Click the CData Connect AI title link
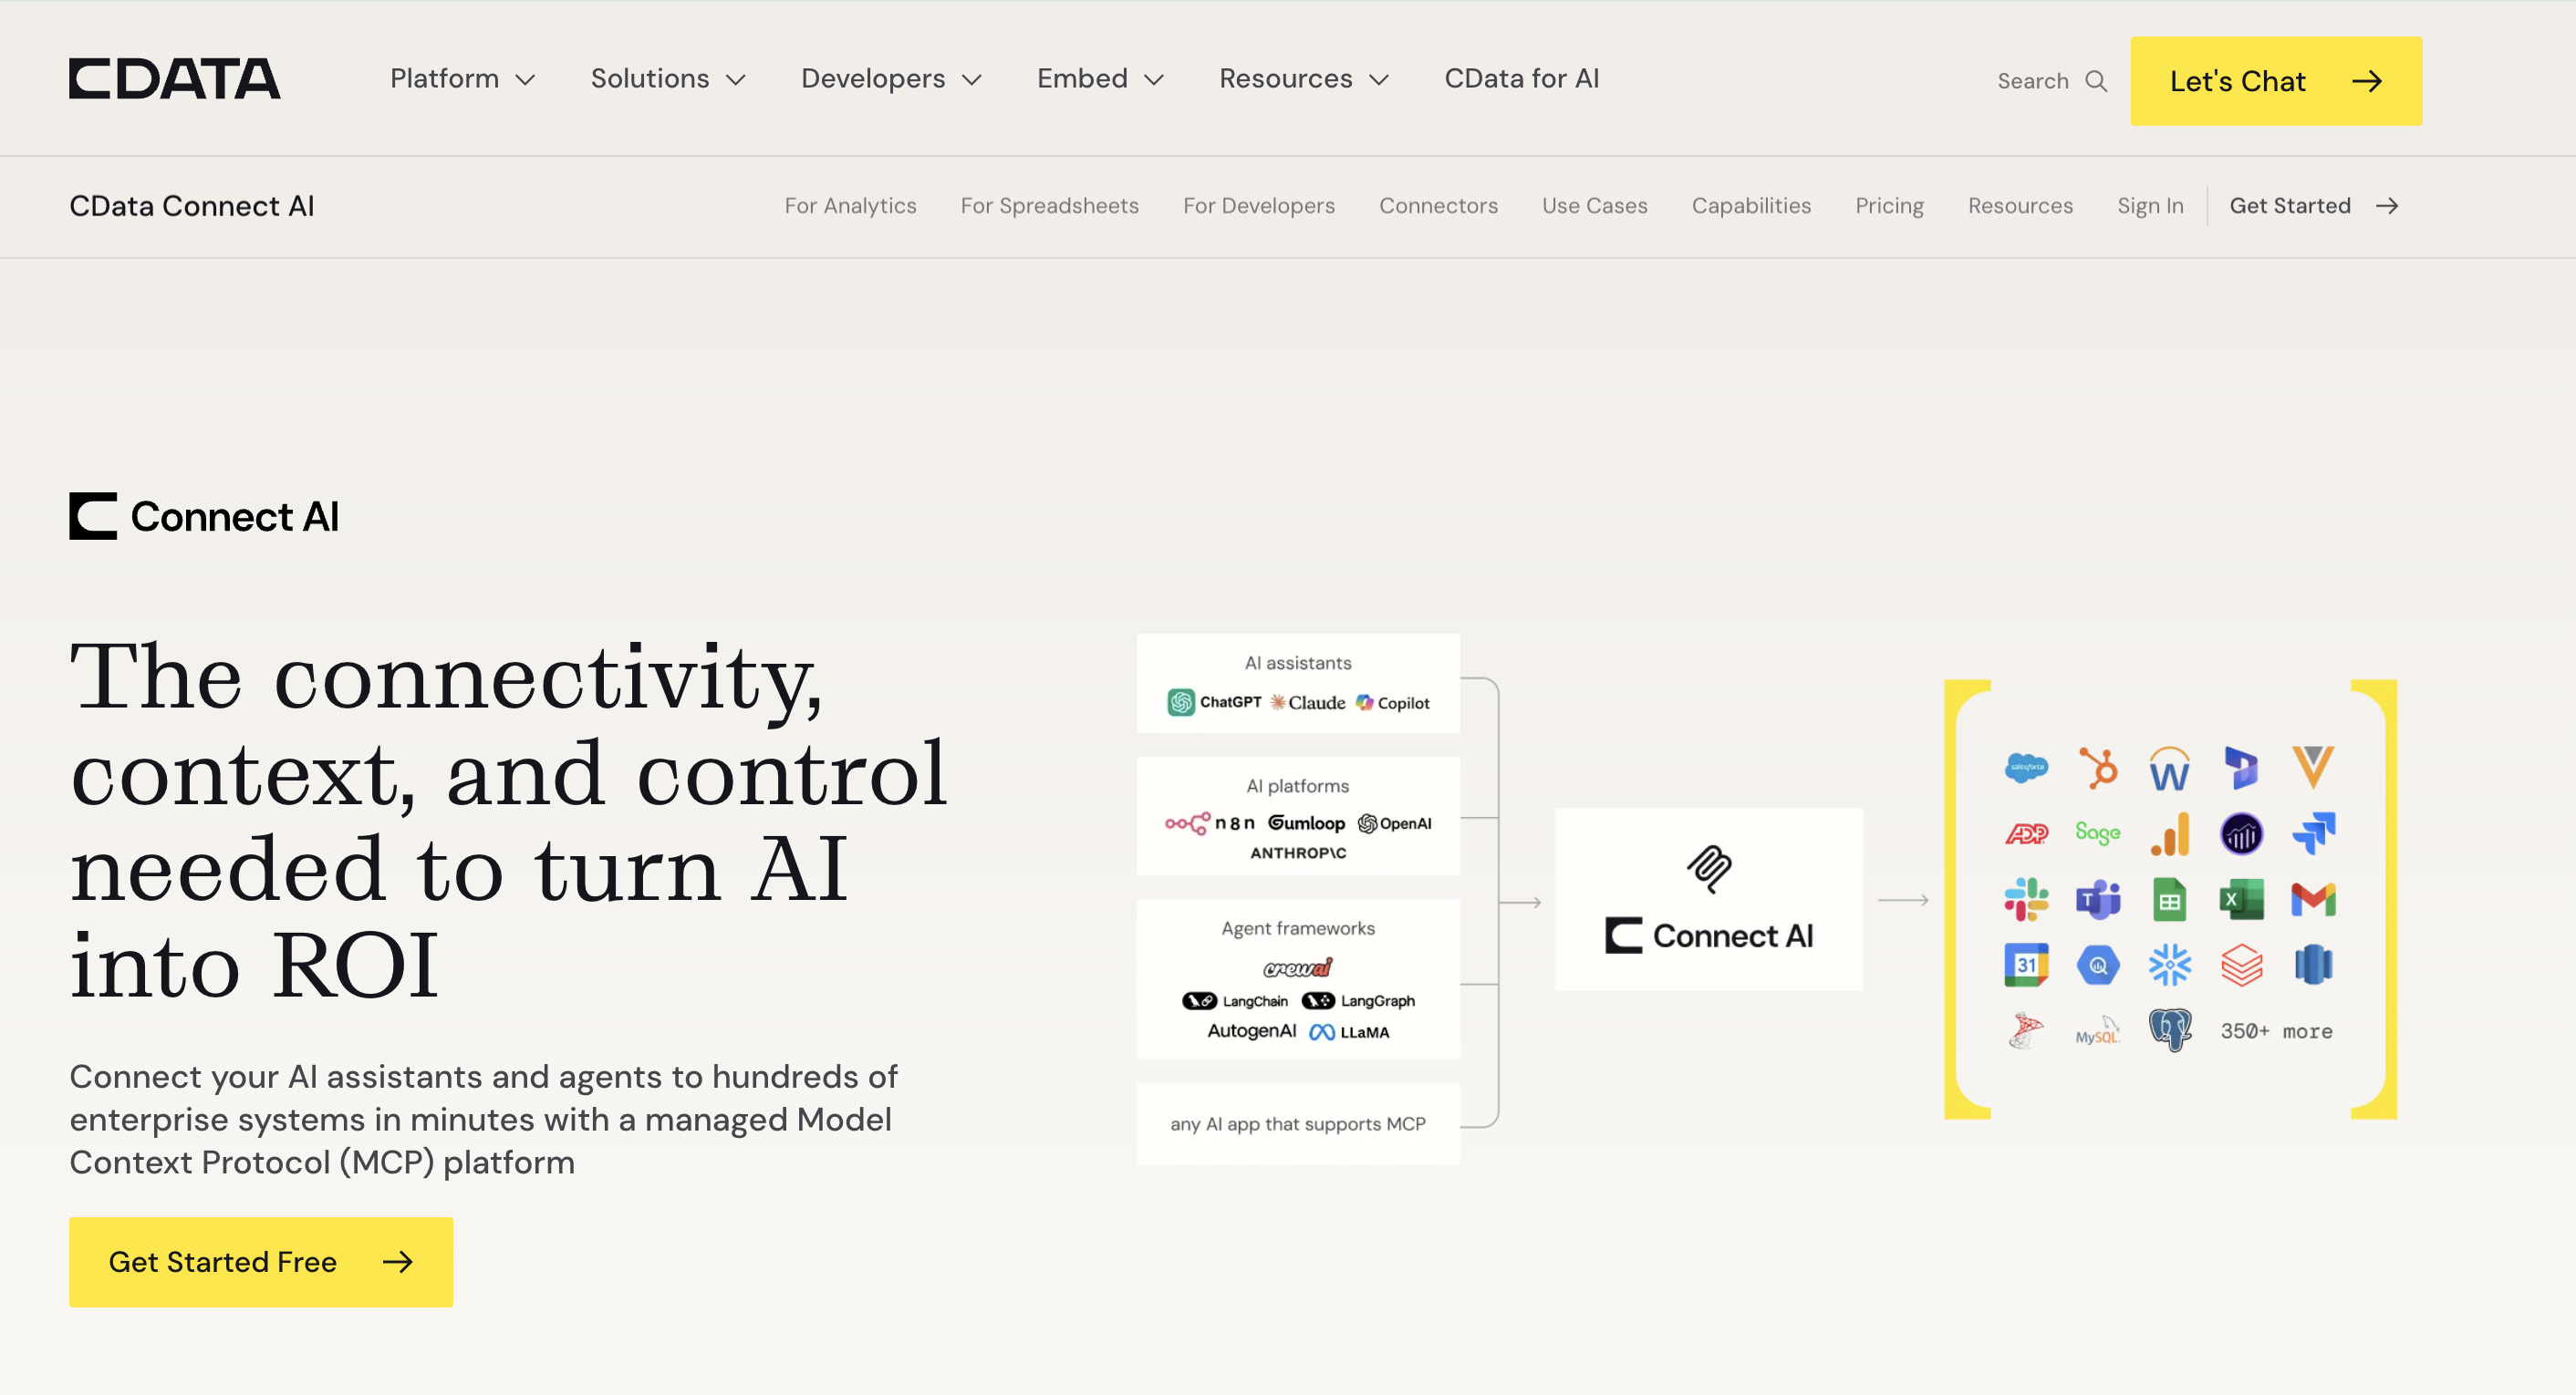This screenshot has width=2576, height=1395. [192, 206]
